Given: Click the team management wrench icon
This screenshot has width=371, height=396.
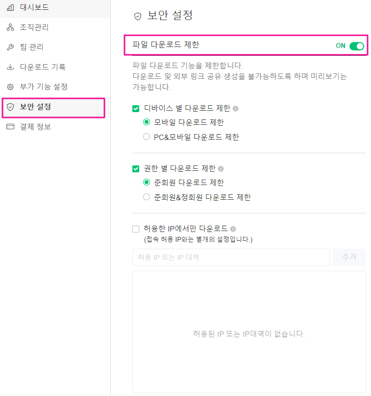Looking at the screenshot, I should tap(10, 47).
